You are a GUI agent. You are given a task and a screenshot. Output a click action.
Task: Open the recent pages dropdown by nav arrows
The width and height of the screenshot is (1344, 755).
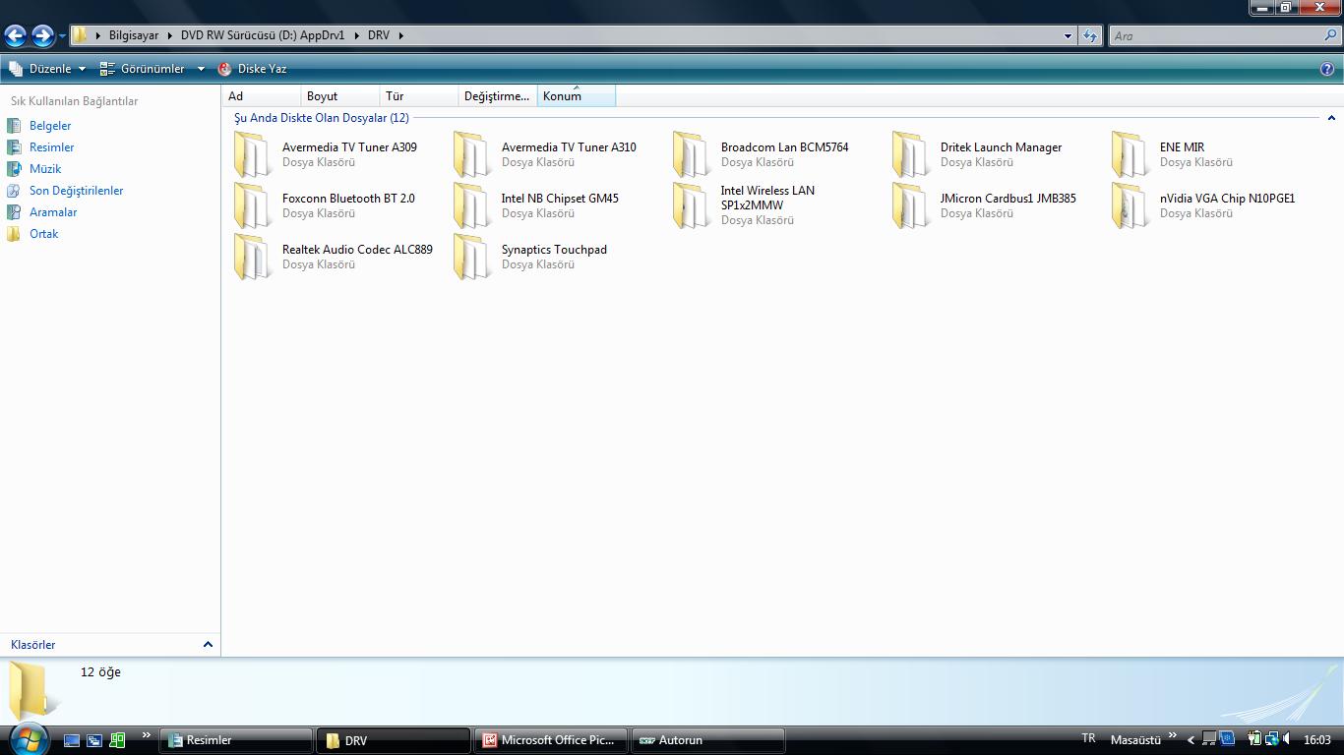tap(62, 36)
